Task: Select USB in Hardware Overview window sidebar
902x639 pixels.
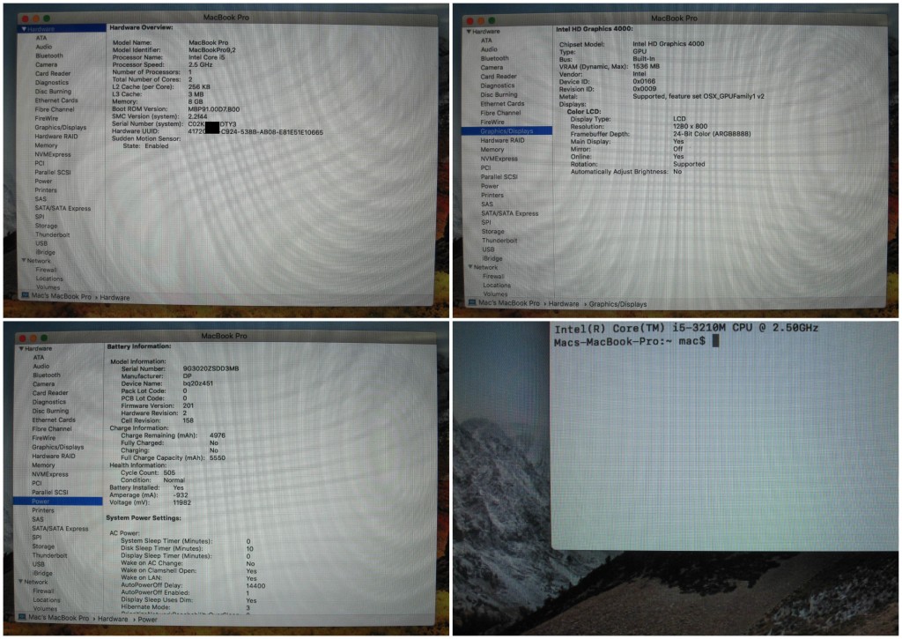Action: pyautogui.click(x=41, y=243)
